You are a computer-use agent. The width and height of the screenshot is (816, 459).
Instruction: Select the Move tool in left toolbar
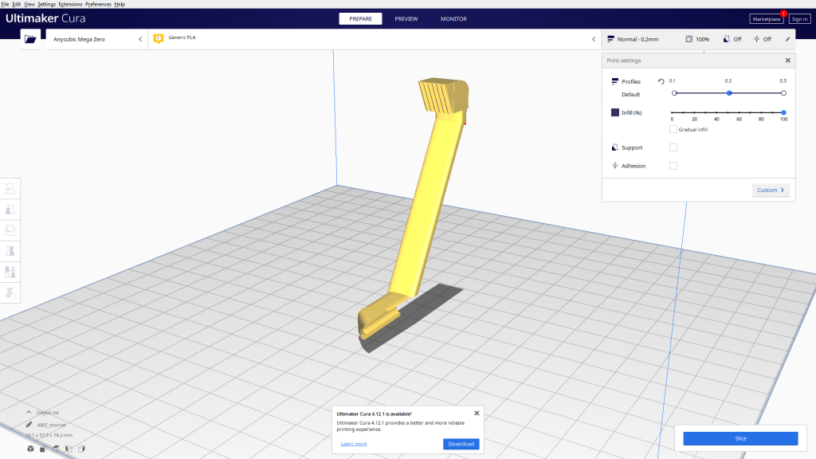pos(10,189)
